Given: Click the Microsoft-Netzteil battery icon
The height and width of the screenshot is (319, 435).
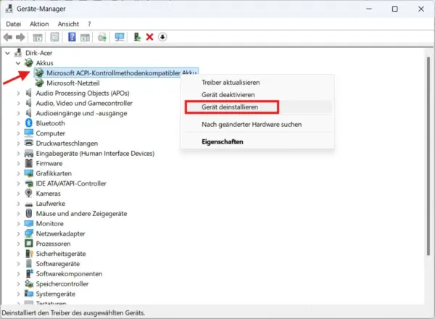Looking at the screenshot, I should pyautogui.click(x=39, y=83).
